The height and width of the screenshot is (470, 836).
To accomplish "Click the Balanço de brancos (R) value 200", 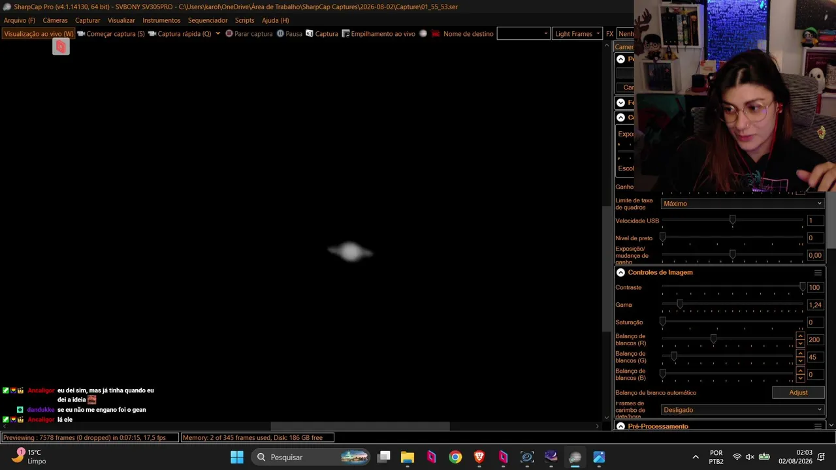I will (x=815, y=339).
